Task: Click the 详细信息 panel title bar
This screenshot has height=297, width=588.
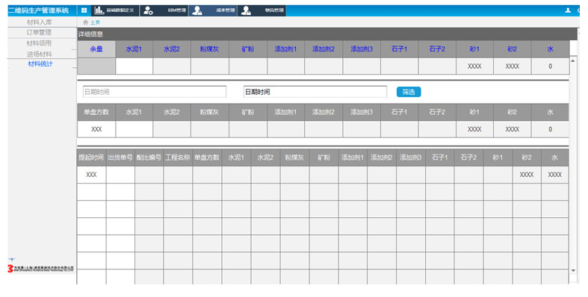Action: (327, 34)
